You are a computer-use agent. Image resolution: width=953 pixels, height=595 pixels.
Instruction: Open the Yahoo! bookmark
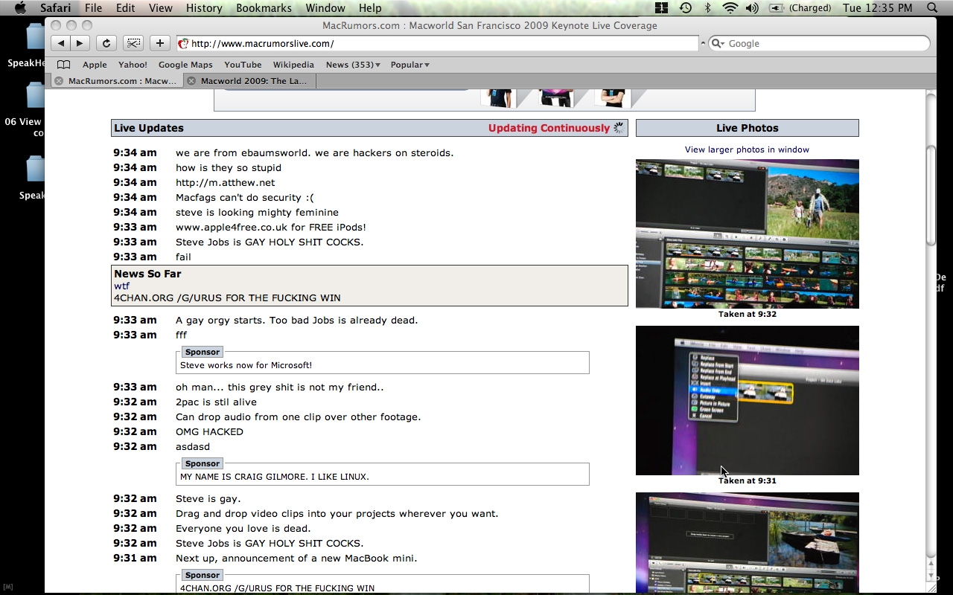tap(133, 65)
